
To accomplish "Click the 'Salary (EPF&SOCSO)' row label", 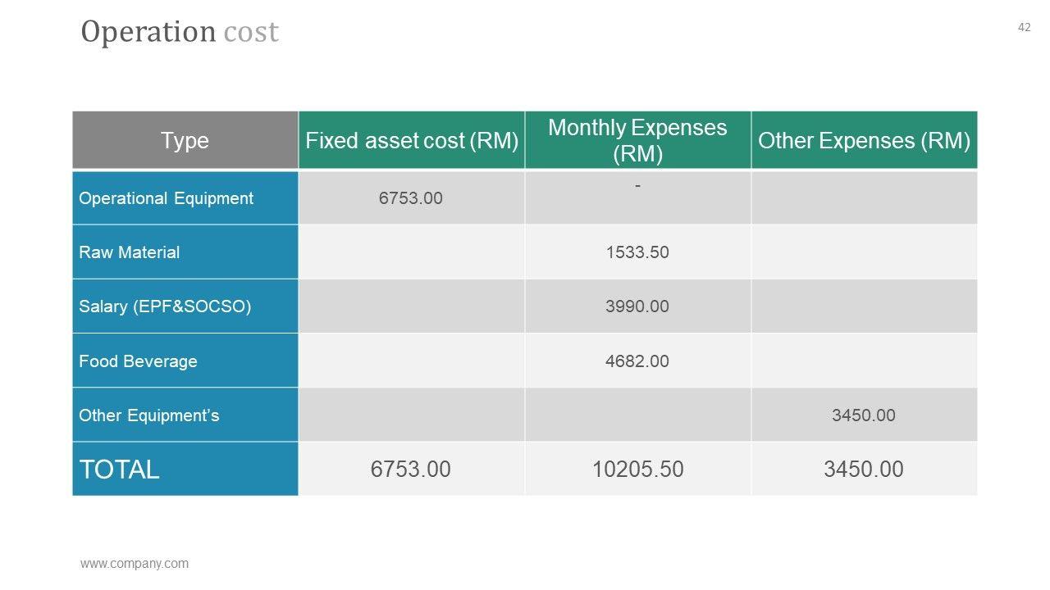I will 165,306.
